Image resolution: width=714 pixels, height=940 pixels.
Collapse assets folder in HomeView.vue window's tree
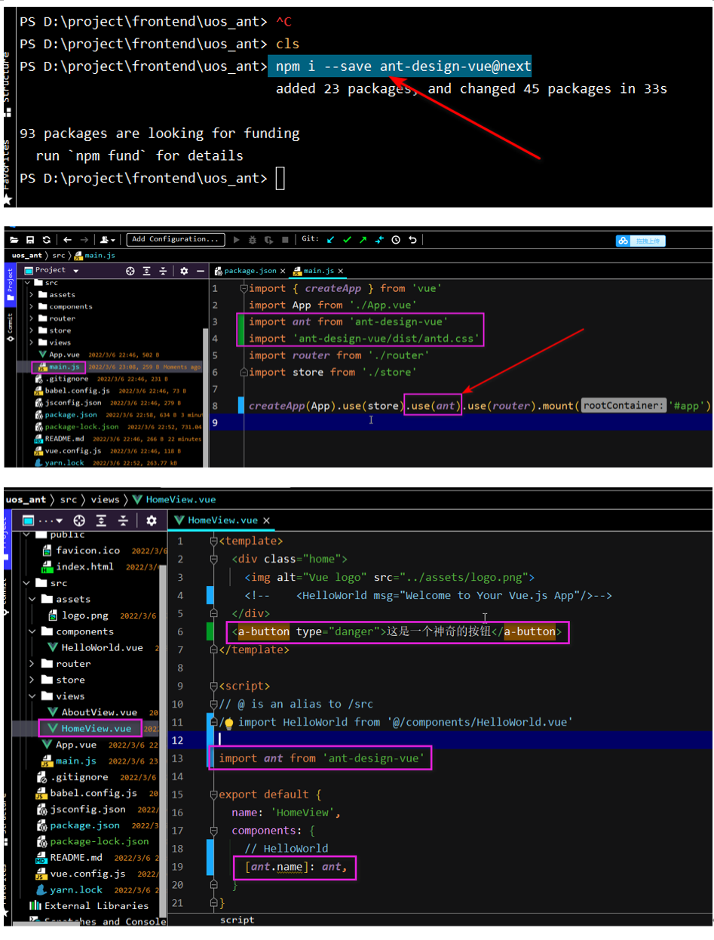32,599
